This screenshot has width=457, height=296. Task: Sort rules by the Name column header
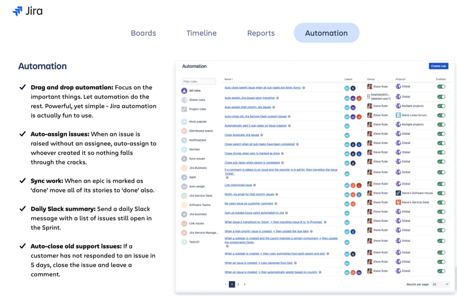[x=228, y=79]
